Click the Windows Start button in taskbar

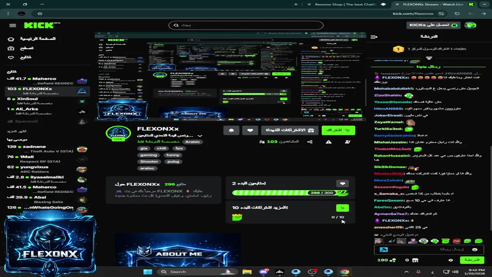coord(148,272)
